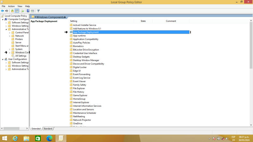Screen dimensions: 253x142
Task: Select the Biometrics row
Action: pyautogui.click(x=130, y=46)
